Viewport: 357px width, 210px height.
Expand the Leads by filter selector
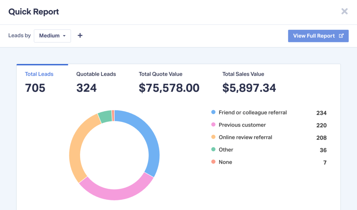(x=52, y=36)
